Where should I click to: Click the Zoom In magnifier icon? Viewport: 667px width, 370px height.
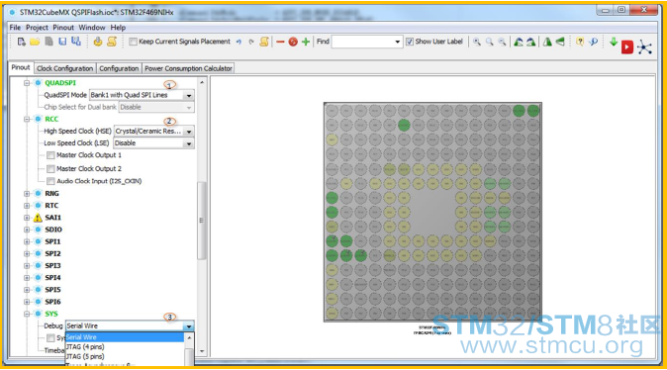click(x=477, y=42)
